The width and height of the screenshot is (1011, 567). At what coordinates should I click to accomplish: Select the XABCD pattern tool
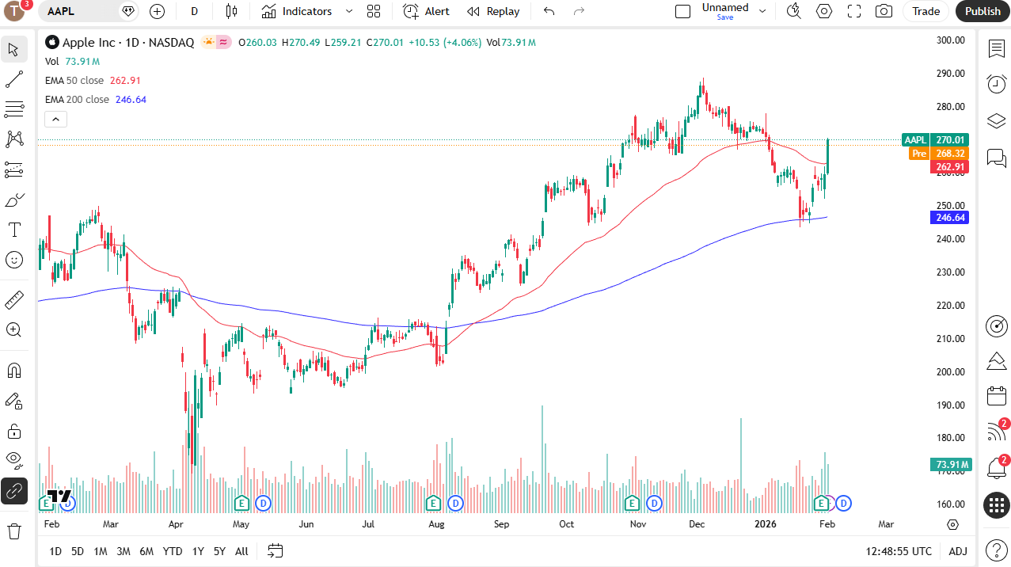13,139
